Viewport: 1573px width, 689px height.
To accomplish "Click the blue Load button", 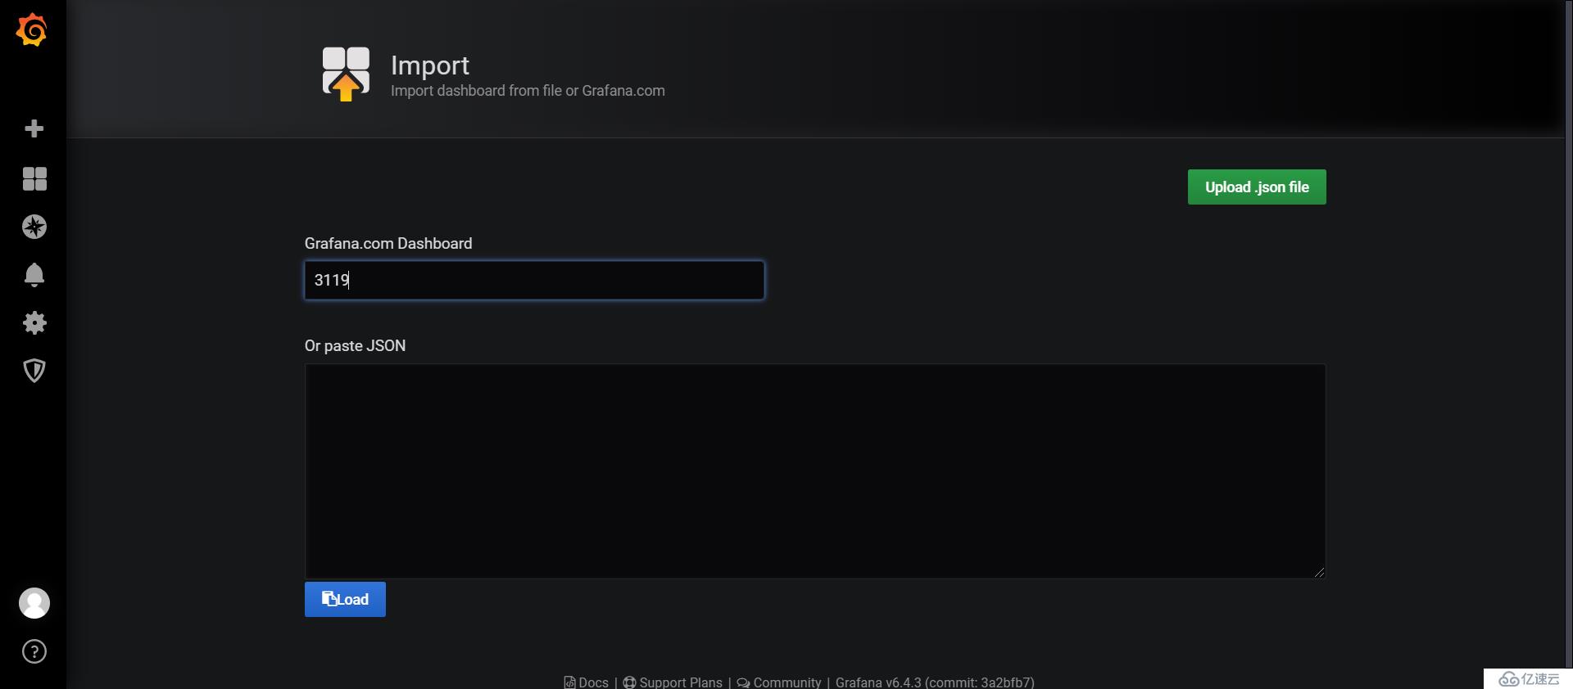I will click(345, 600).
